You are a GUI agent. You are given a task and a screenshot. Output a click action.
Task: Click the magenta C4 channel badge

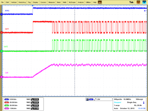tap(7, 109)
